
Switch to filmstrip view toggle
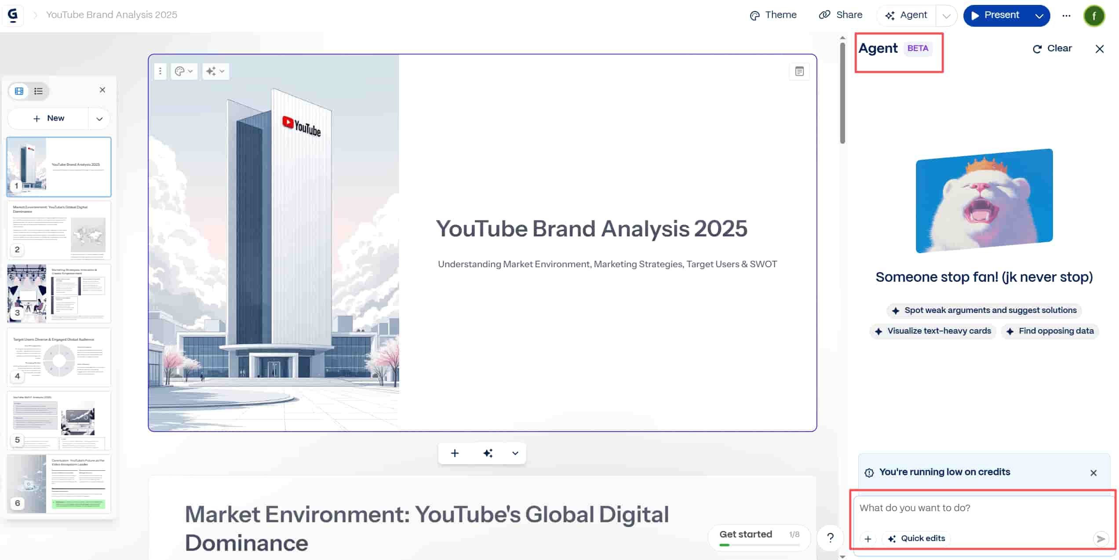pos(19,91)
